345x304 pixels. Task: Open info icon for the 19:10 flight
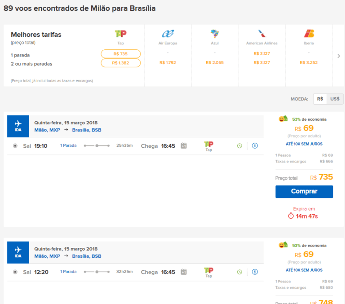pos(255,145)
